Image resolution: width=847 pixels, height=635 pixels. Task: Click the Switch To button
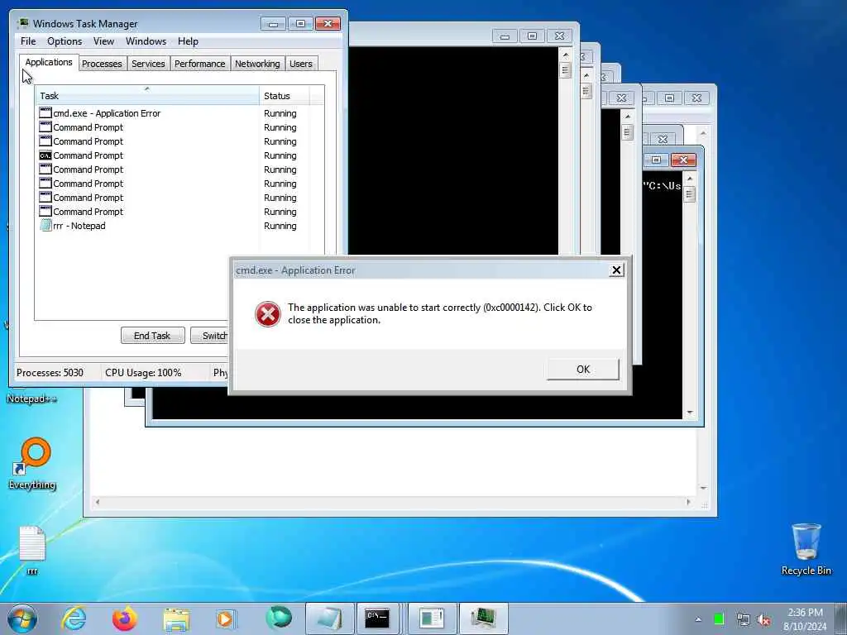tap(209, 336)
